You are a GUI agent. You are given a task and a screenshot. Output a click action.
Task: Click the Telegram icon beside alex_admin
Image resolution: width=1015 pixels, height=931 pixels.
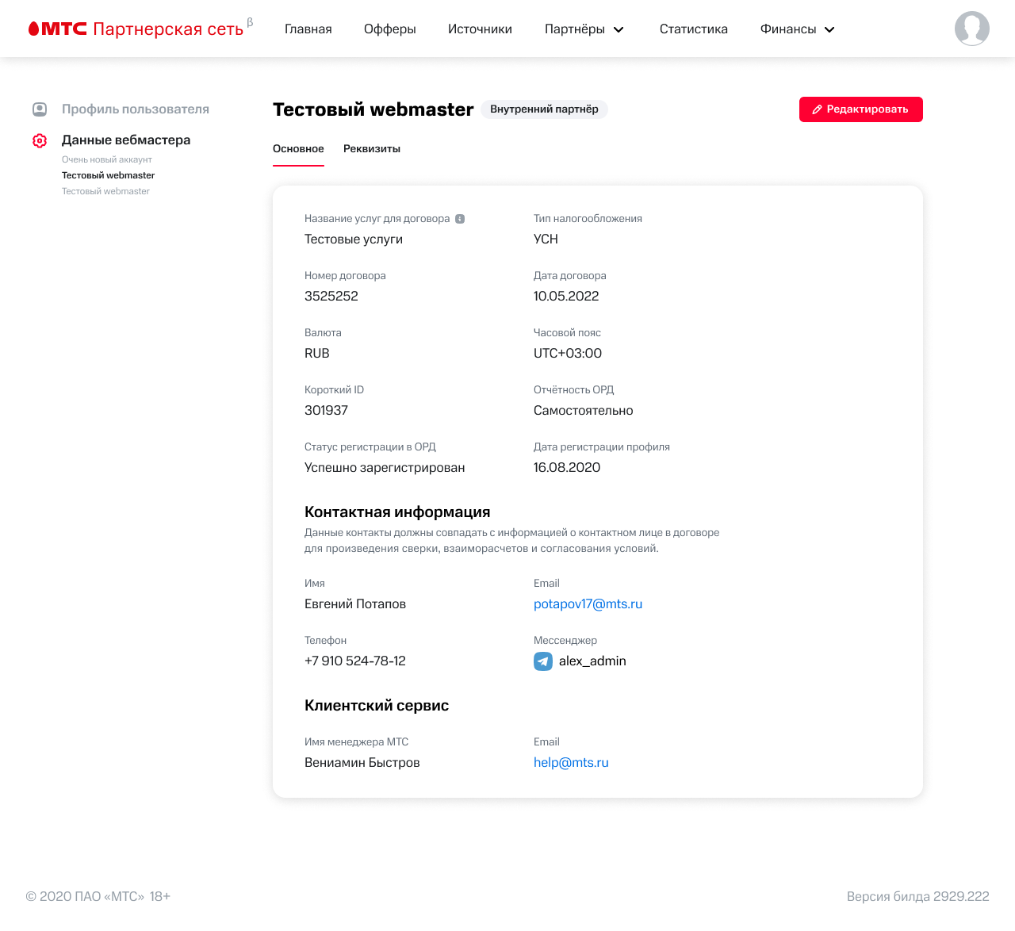(543, 661)
